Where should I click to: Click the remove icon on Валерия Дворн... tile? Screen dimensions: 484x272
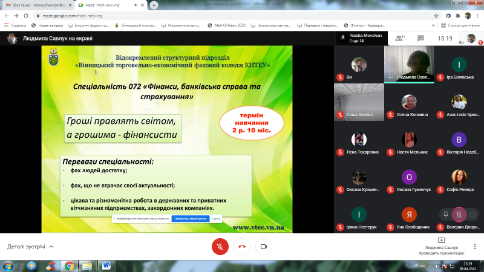pyautogui.click(x=473, y=215)
